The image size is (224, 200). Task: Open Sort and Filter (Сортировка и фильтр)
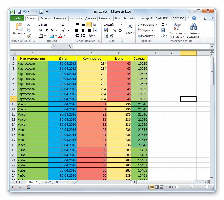(x=177, y=31)
